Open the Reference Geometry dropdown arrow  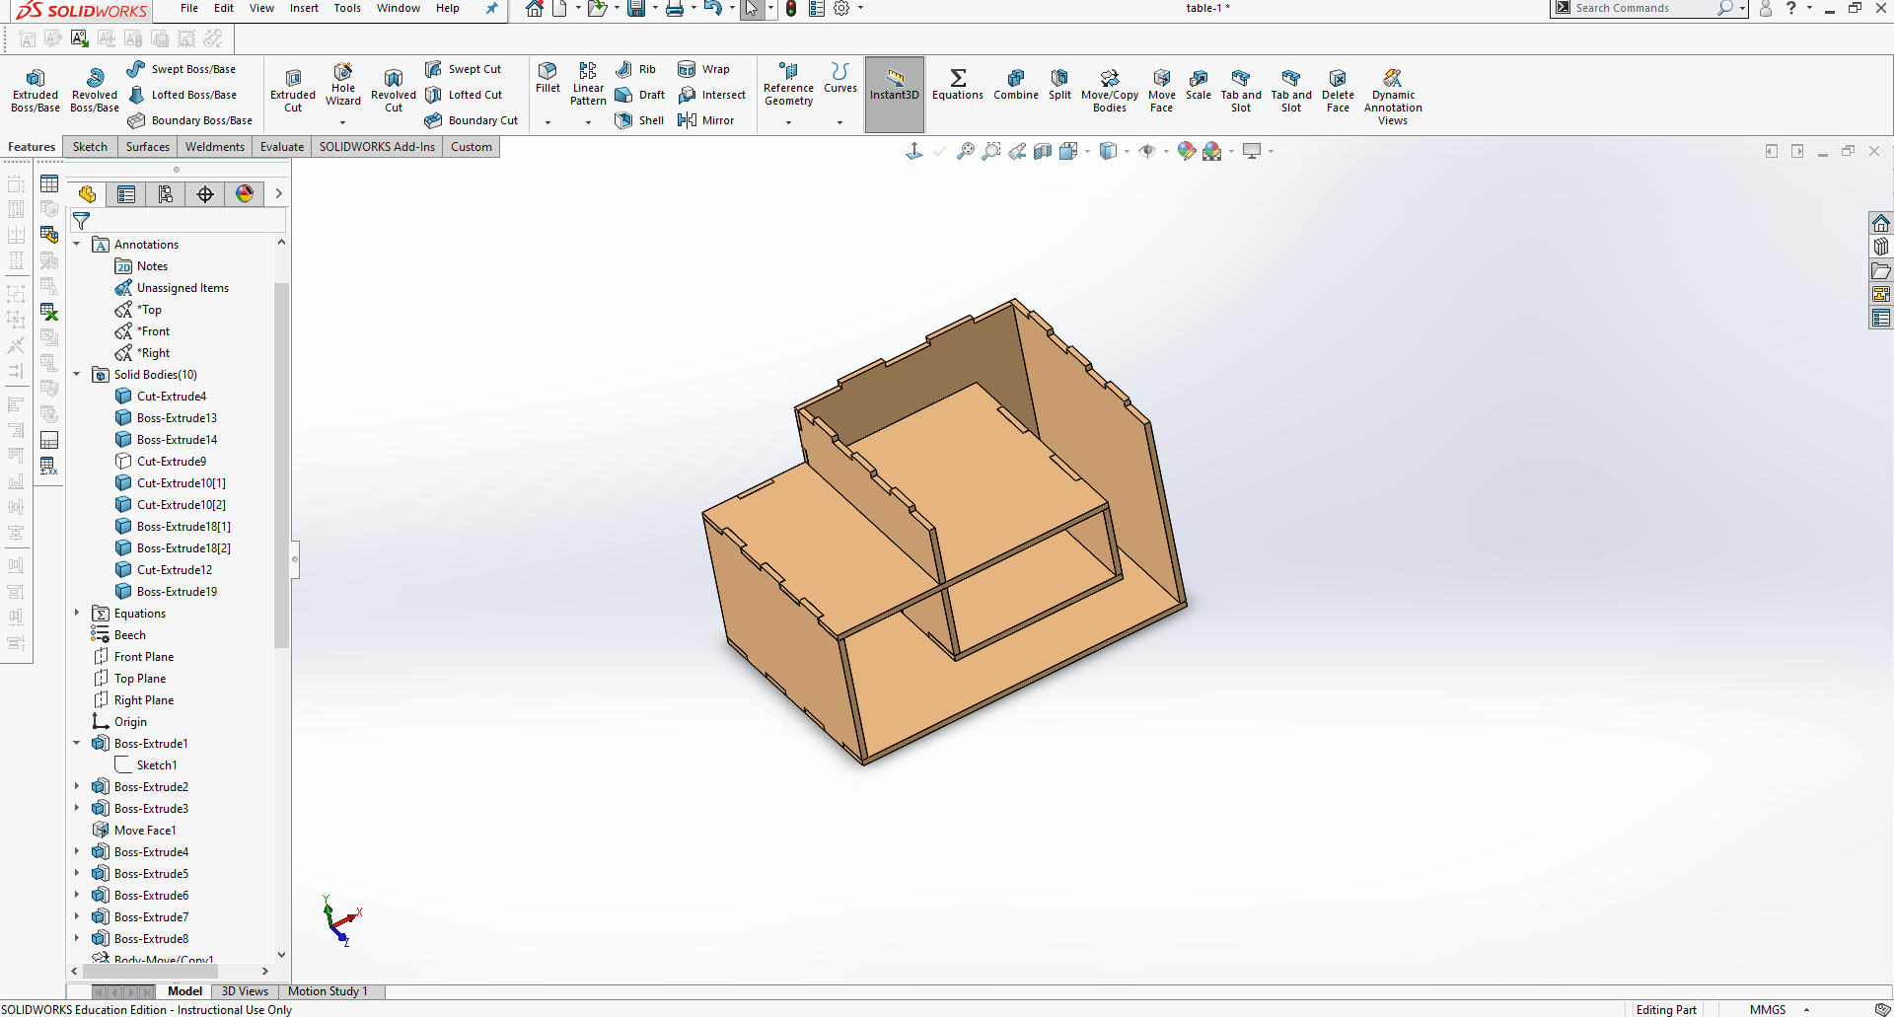coord(788,122)
